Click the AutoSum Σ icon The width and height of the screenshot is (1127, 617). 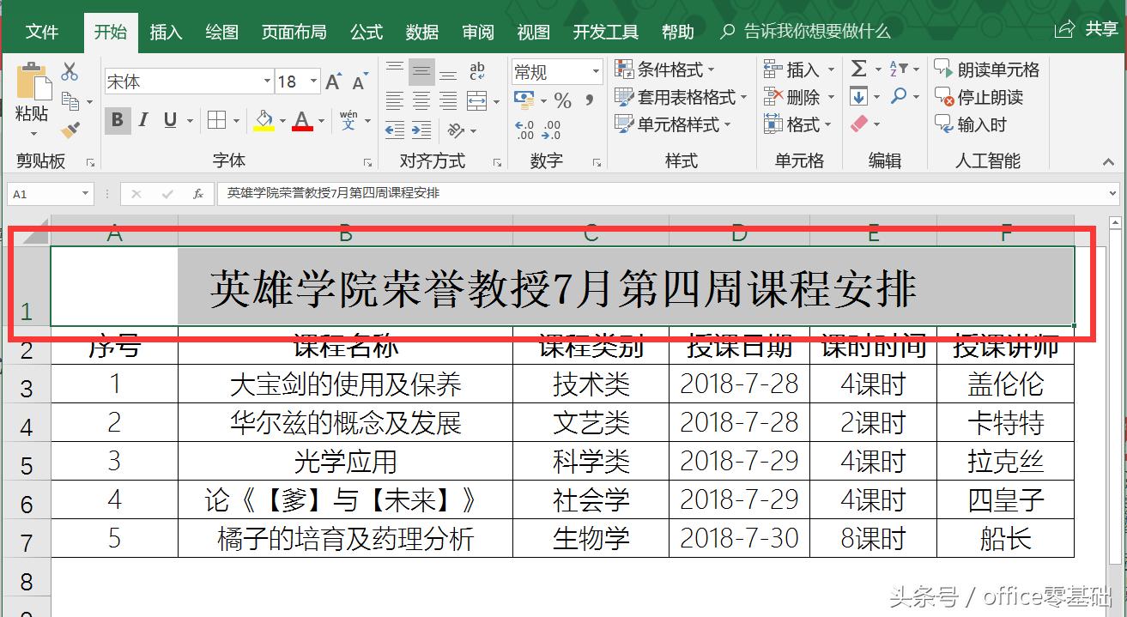coord(858,69)
